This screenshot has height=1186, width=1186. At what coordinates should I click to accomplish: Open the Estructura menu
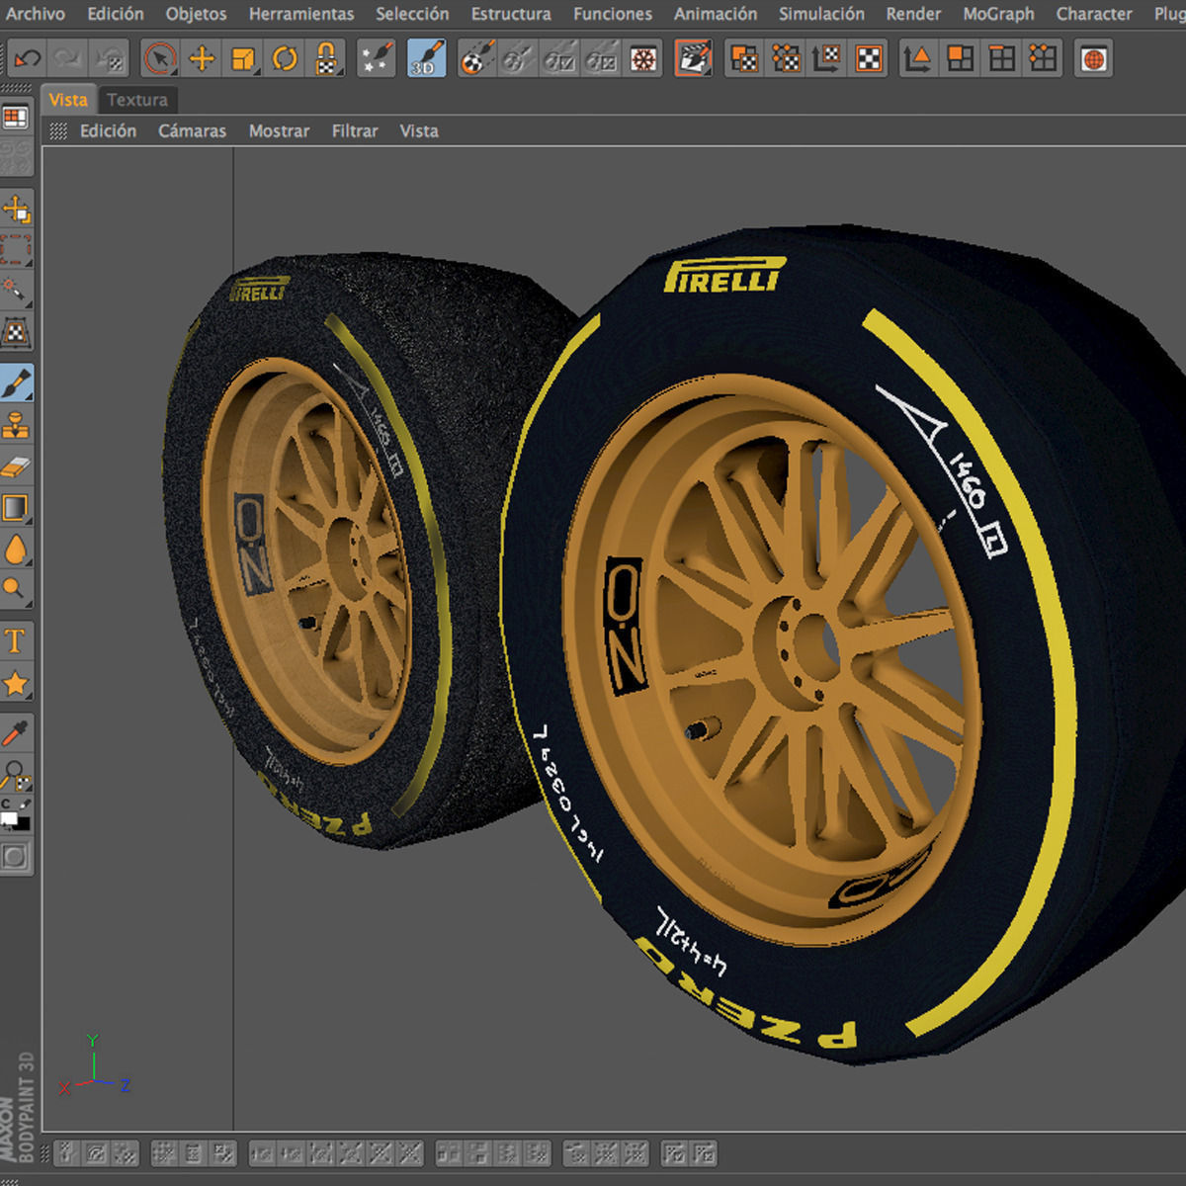pyautogui.click(x=511, y=14)
